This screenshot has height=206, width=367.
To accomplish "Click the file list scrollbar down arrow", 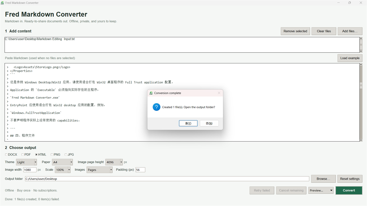I will pos(361,51).
